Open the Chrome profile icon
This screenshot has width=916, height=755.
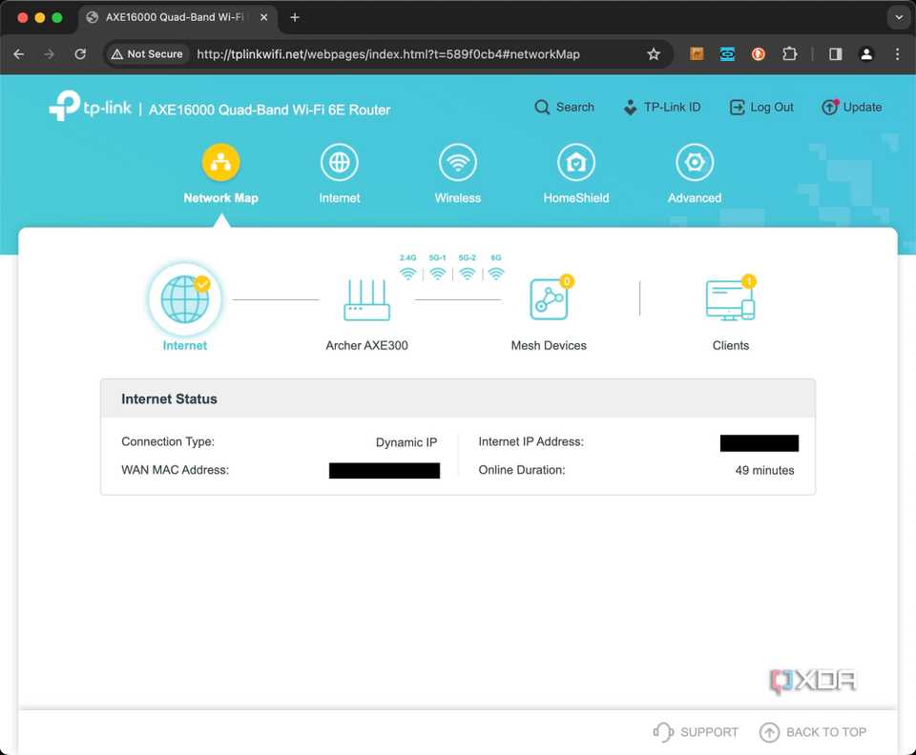[x=866, y=54]
